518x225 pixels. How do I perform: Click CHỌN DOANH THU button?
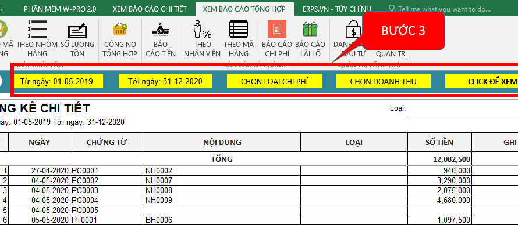click(x=383, y=81)
